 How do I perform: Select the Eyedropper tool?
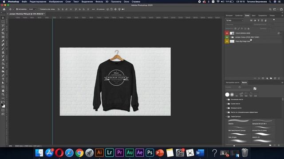click(x=3, y=41)
